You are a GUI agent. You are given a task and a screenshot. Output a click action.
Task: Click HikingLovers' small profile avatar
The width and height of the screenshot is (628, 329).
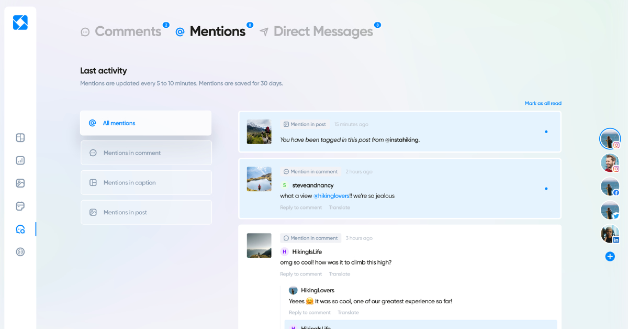coord(293,290)
